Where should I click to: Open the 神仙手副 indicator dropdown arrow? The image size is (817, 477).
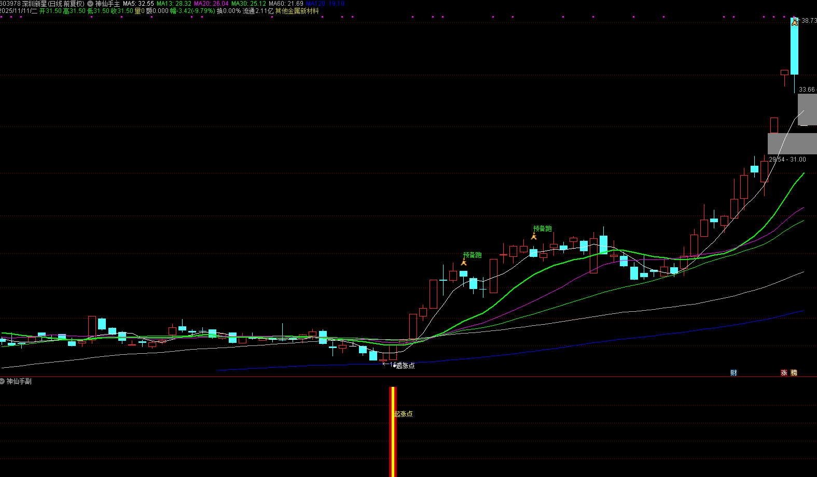pyautogui.click(x=3, y=381)
